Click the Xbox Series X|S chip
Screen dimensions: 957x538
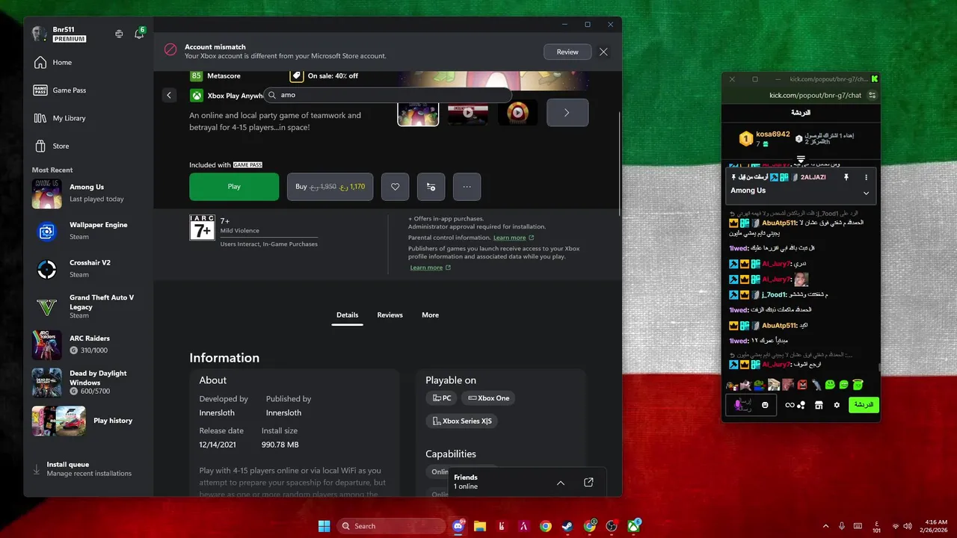pos(461,421)
